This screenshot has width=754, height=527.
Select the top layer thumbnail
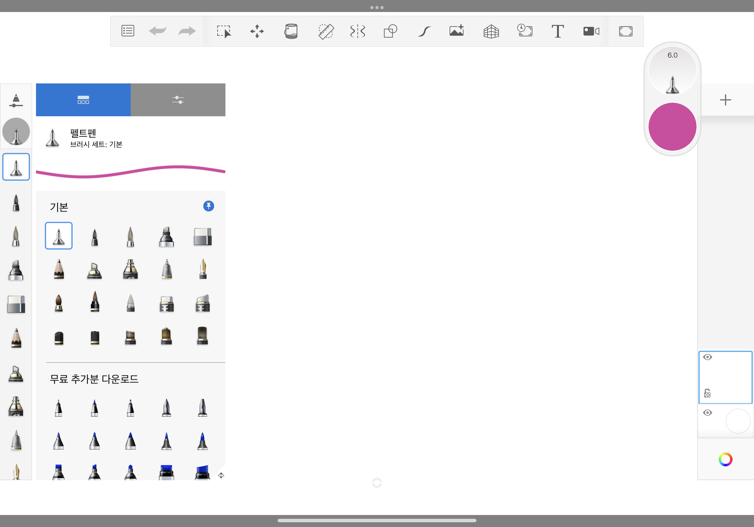click(725, 377)
